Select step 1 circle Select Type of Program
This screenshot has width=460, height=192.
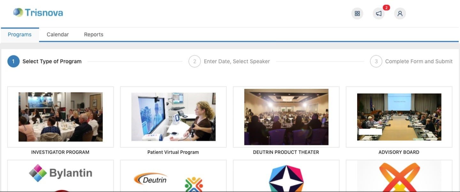(x=13, y=61)
